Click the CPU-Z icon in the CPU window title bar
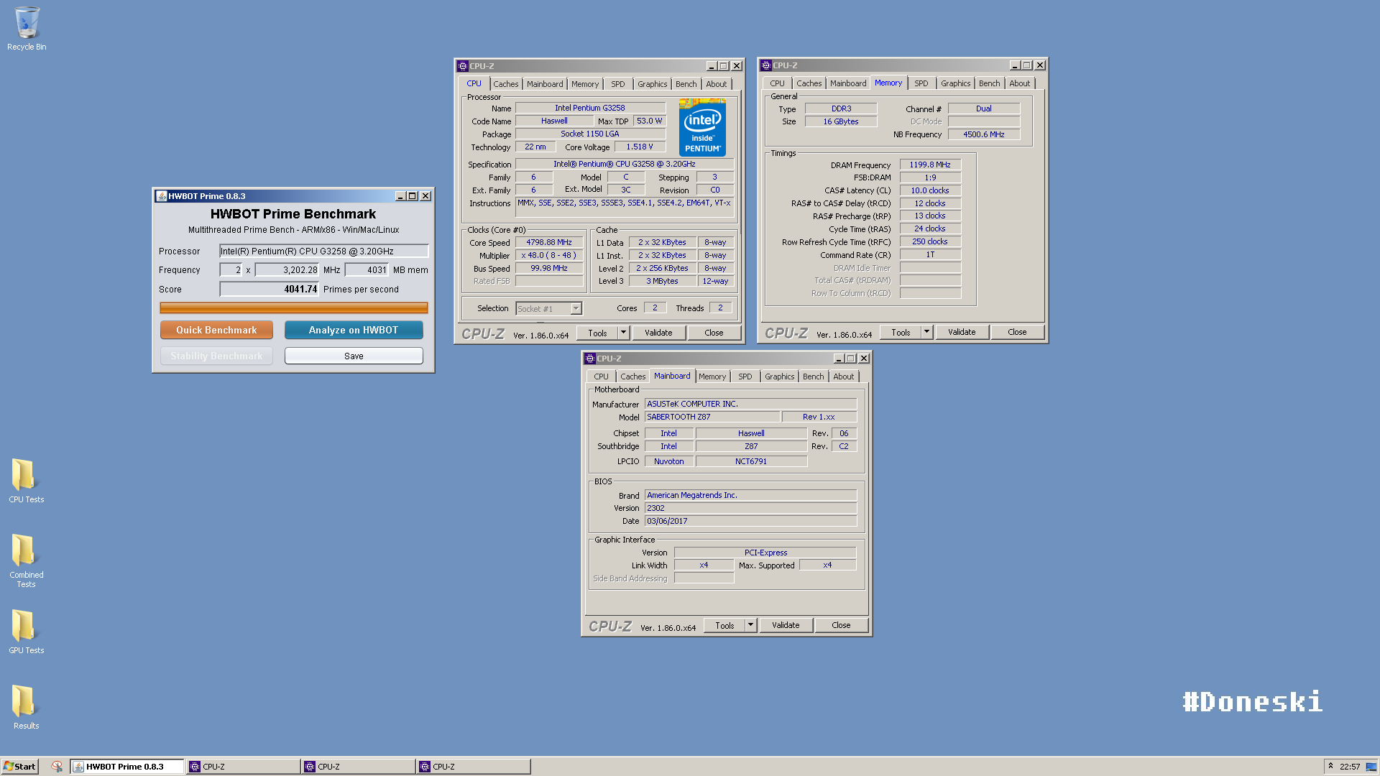This screenshot has height=776, width=1380. 463,66
